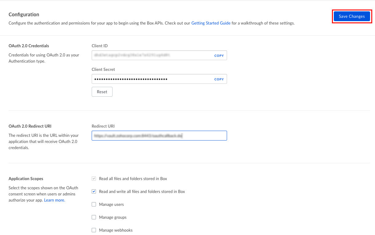Viewport: 375px width, 235px height.
Task: Copy the Client ID value
Action: click(x=219, y=56)
